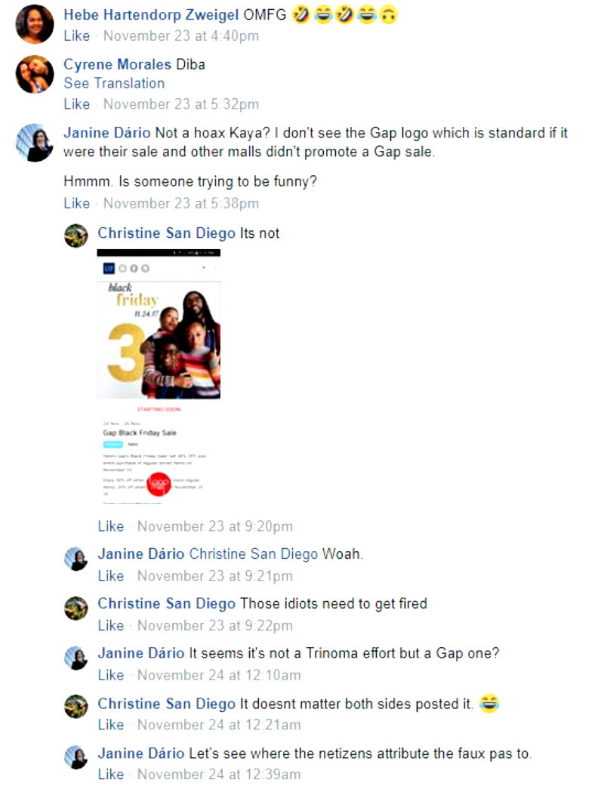Click Christine's avatar beside 'idiots need to get fired'
604x786 pixels.
tap(76, 608)
